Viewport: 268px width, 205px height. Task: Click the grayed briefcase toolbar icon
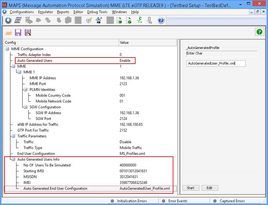68,20
